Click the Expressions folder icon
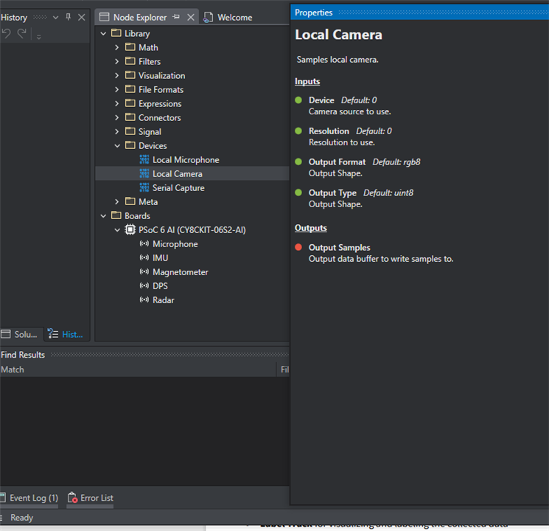 click(x=130, y=103)
